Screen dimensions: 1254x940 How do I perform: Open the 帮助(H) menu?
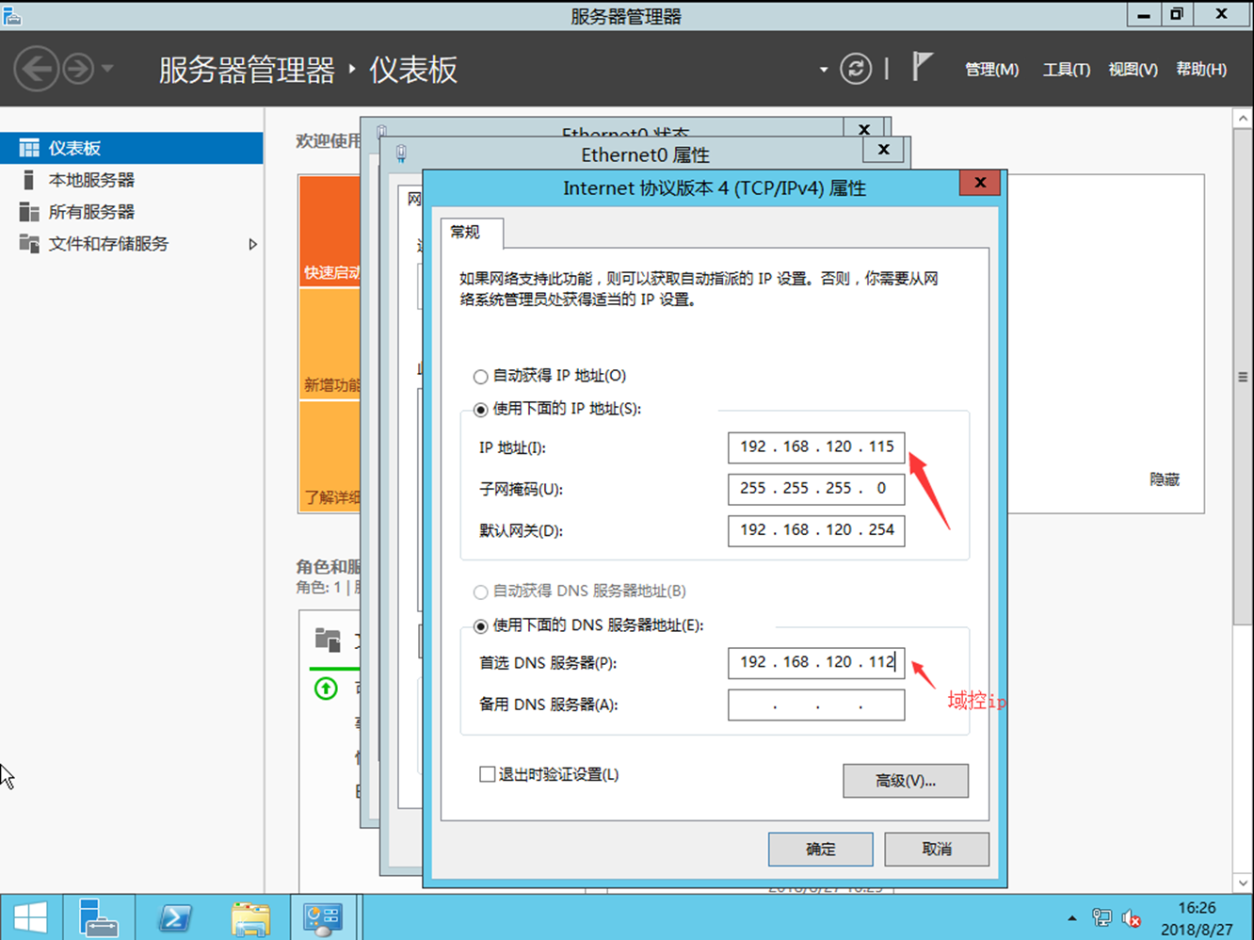pyautogui.click(x=1201, y=70)
